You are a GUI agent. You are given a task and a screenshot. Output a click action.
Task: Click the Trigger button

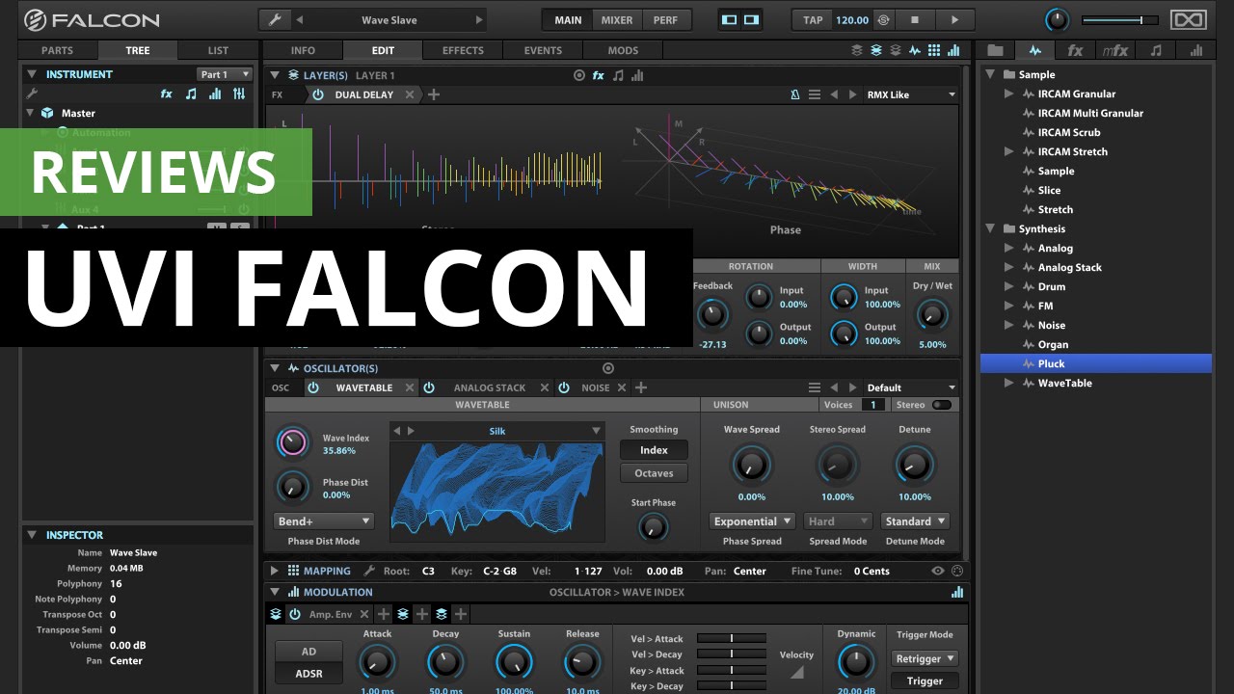[925, 681]
